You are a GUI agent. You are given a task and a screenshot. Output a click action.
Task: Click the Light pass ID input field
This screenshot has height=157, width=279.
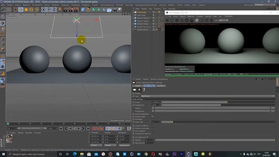[150, 143]
